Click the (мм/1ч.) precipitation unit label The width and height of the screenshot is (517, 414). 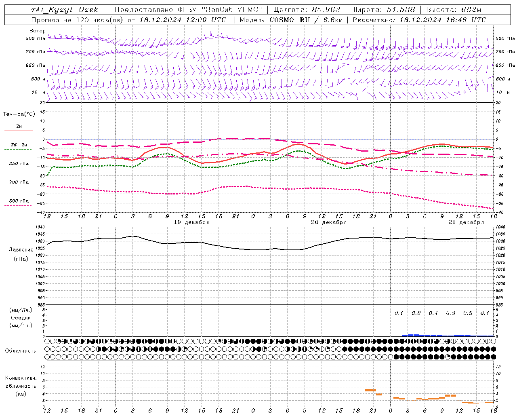click(21, 325)
